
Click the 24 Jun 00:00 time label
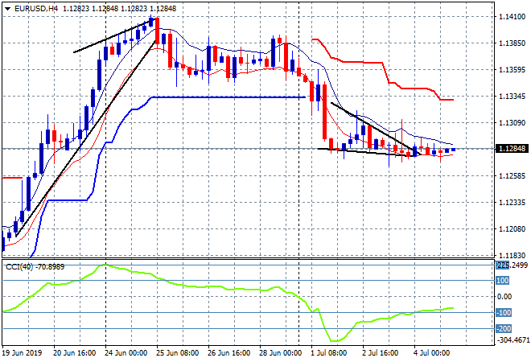(126, 353)
